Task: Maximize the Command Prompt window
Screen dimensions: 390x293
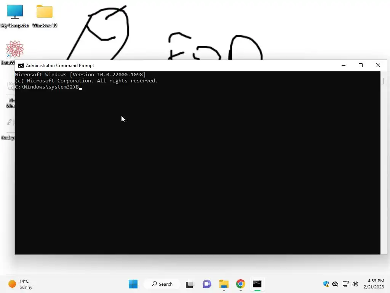Action: (x=360, y=65)
